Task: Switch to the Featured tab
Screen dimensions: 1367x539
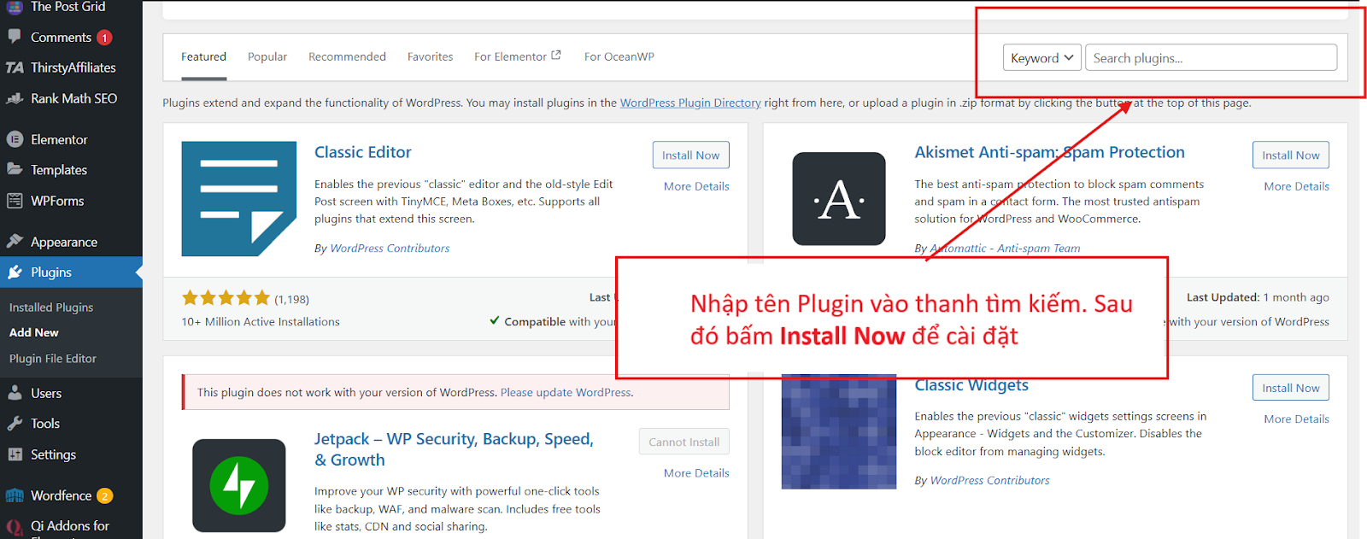Action: (203, 57)
